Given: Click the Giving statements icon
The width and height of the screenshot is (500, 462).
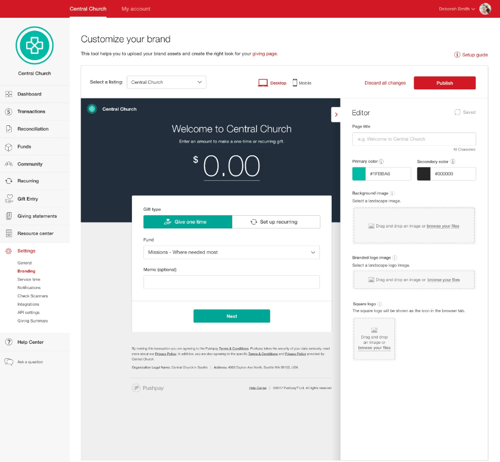Looking at the screenshot, I should [8, 216].
